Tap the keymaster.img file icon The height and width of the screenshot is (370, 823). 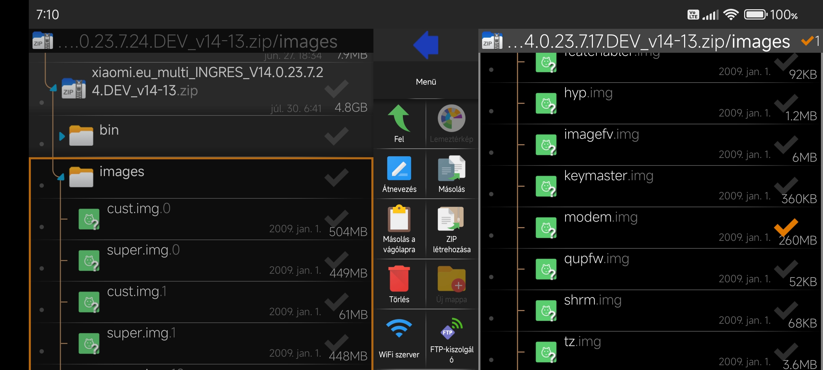pos(546,187)
